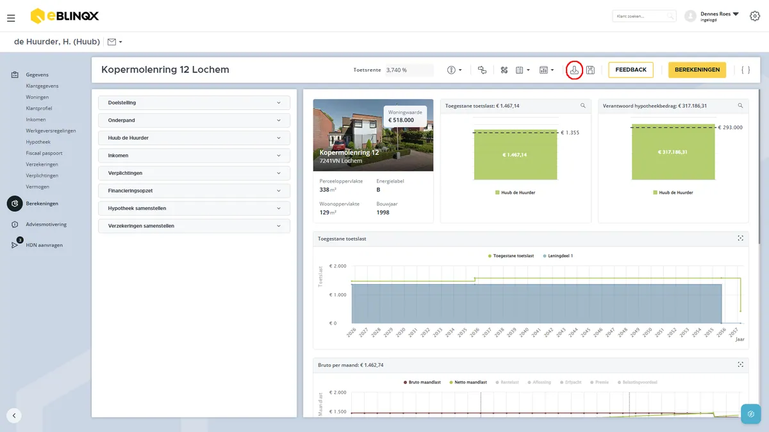
Task: Toggle the Leningdeel 1 legend series
Action: (558, 256)
